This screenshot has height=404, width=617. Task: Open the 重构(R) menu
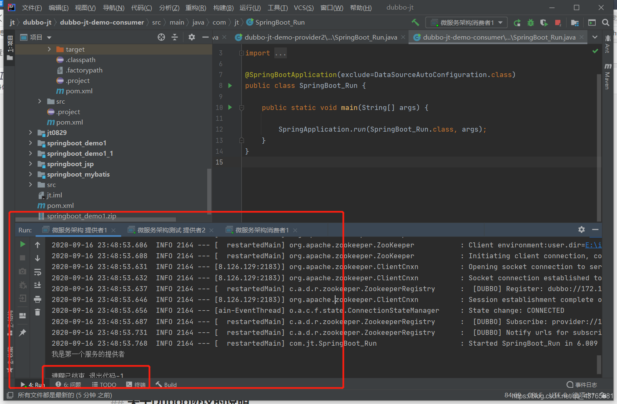coord(196,8)
